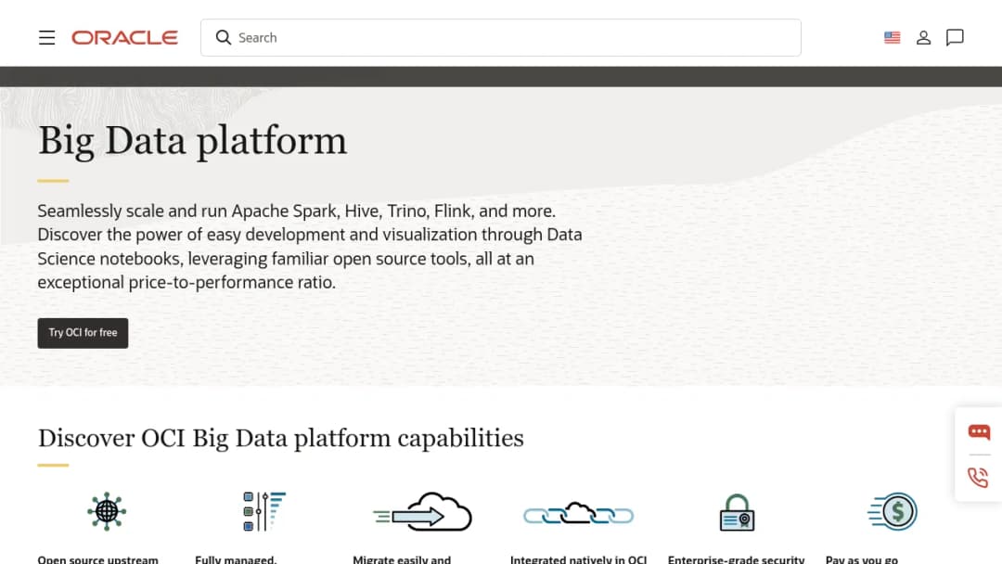Screen dimensions: 1002x564
Task: Click the Migrate easily cloud arrow icon
Action: pyautogui.click(x=422, y=512)
